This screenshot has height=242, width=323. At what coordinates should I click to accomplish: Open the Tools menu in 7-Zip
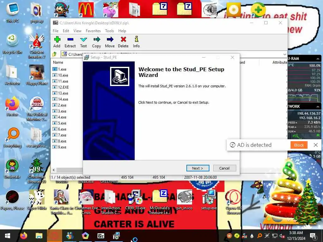pos(109,31)
